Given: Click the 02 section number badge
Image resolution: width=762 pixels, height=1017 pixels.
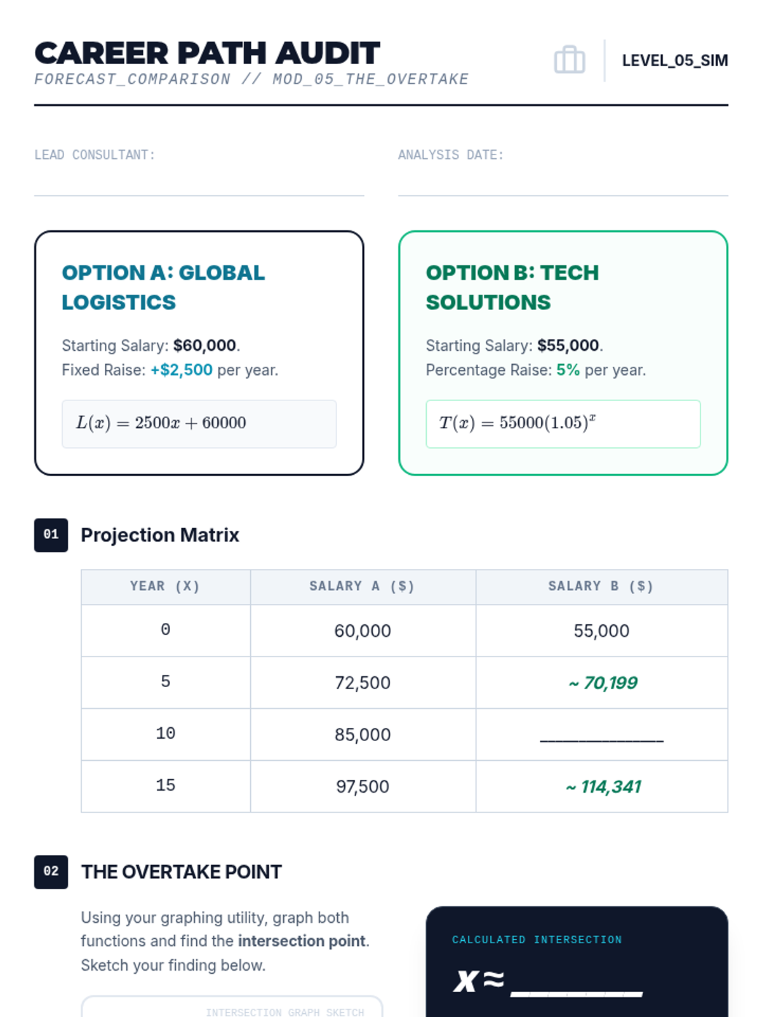Looking at the screenshot, I should point(51,871).
